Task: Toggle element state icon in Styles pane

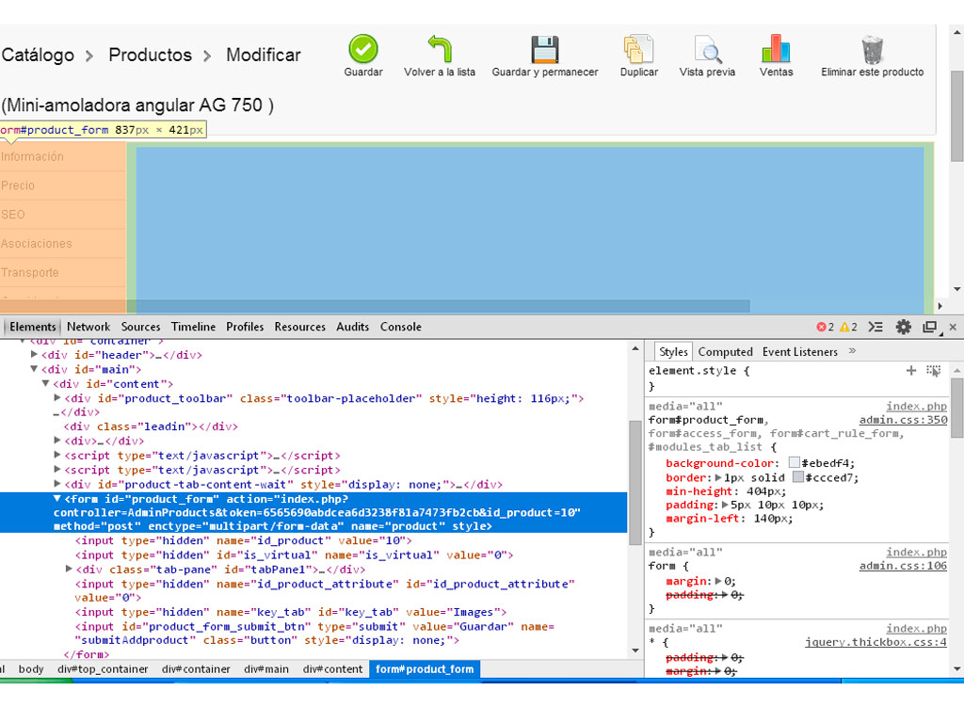Action: coord(934,371)
